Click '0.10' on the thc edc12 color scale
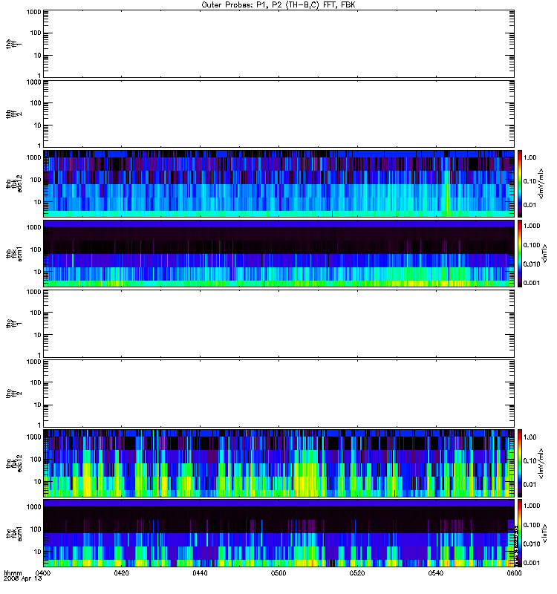Viewport: 557px width, 594px height. (x=530, y=461)
